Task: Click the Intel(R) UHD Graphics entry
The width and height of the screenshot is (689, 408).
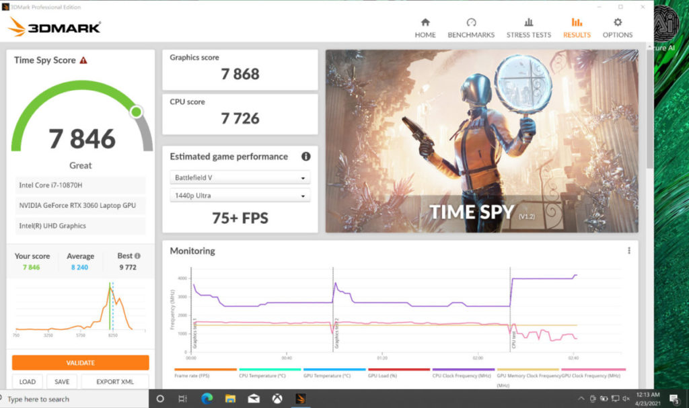Action: pyautogui.click(x=81, y=226)
